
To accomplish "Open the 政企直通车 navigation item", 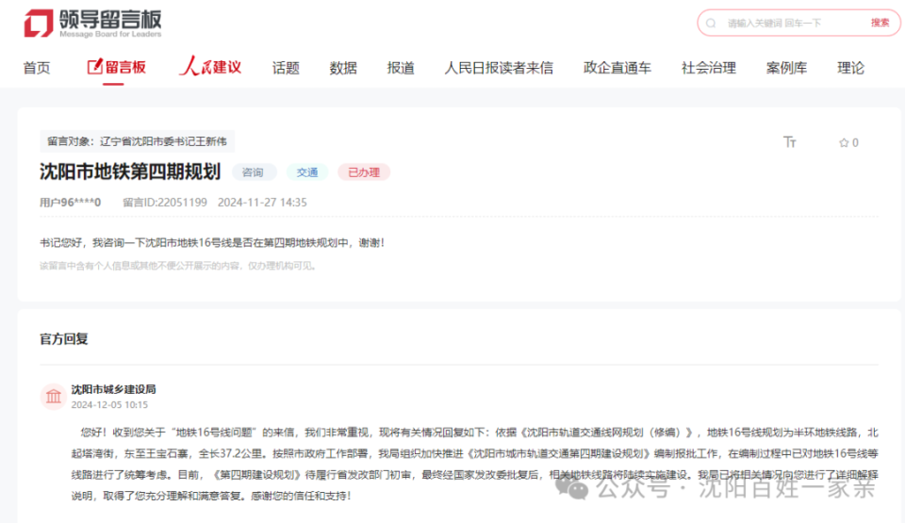I will pos(617,68).
